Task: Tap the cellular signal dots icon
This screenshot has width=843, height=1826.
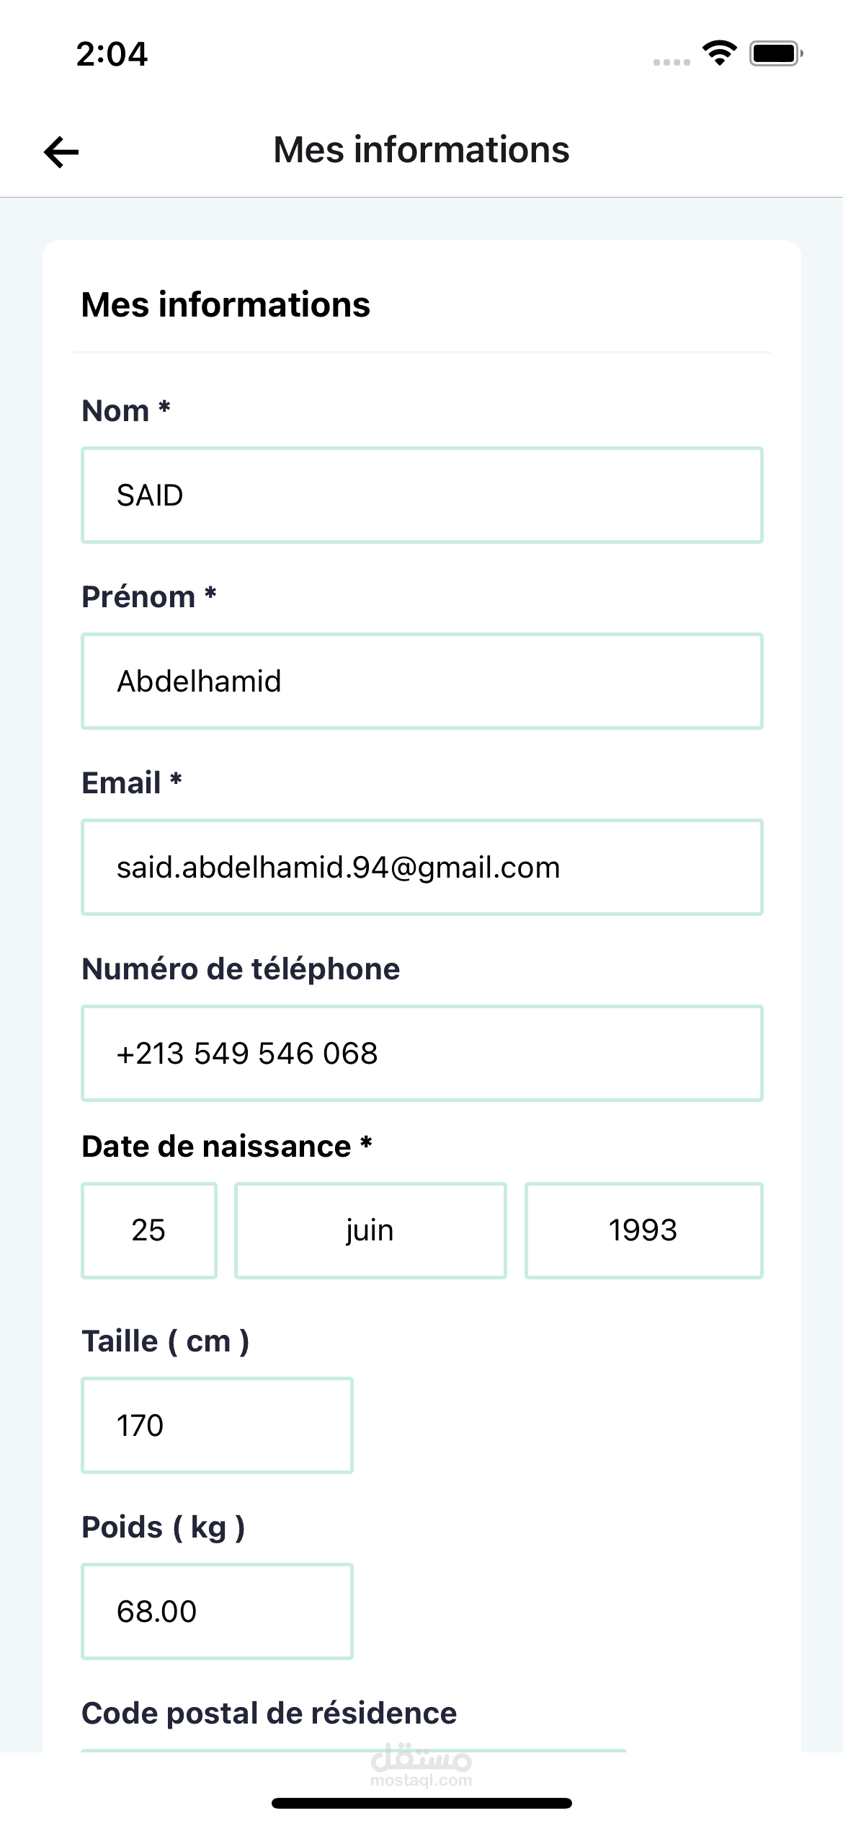Action: 672,62
